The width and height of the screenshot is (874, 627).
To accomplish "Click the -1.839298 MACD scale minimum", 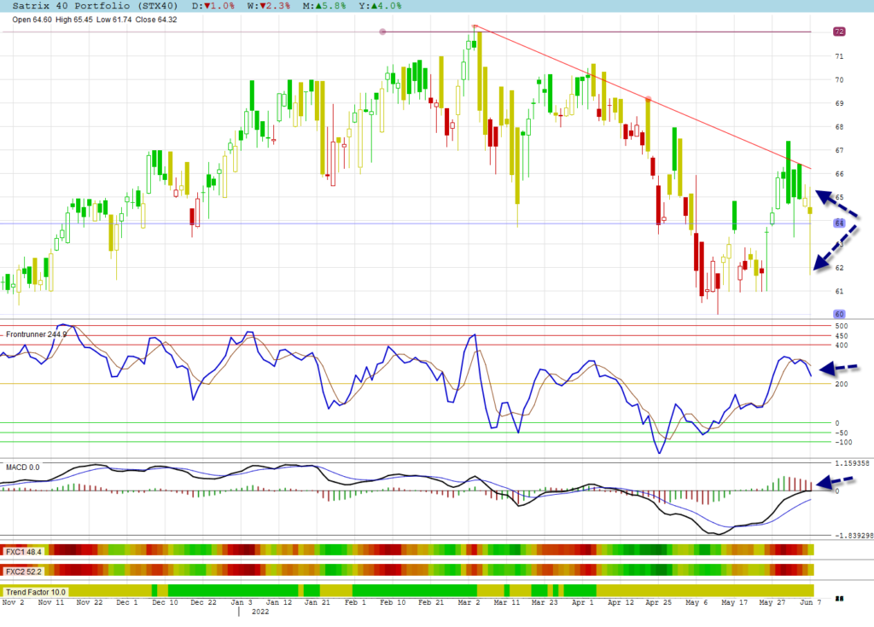I will point(854,536).
